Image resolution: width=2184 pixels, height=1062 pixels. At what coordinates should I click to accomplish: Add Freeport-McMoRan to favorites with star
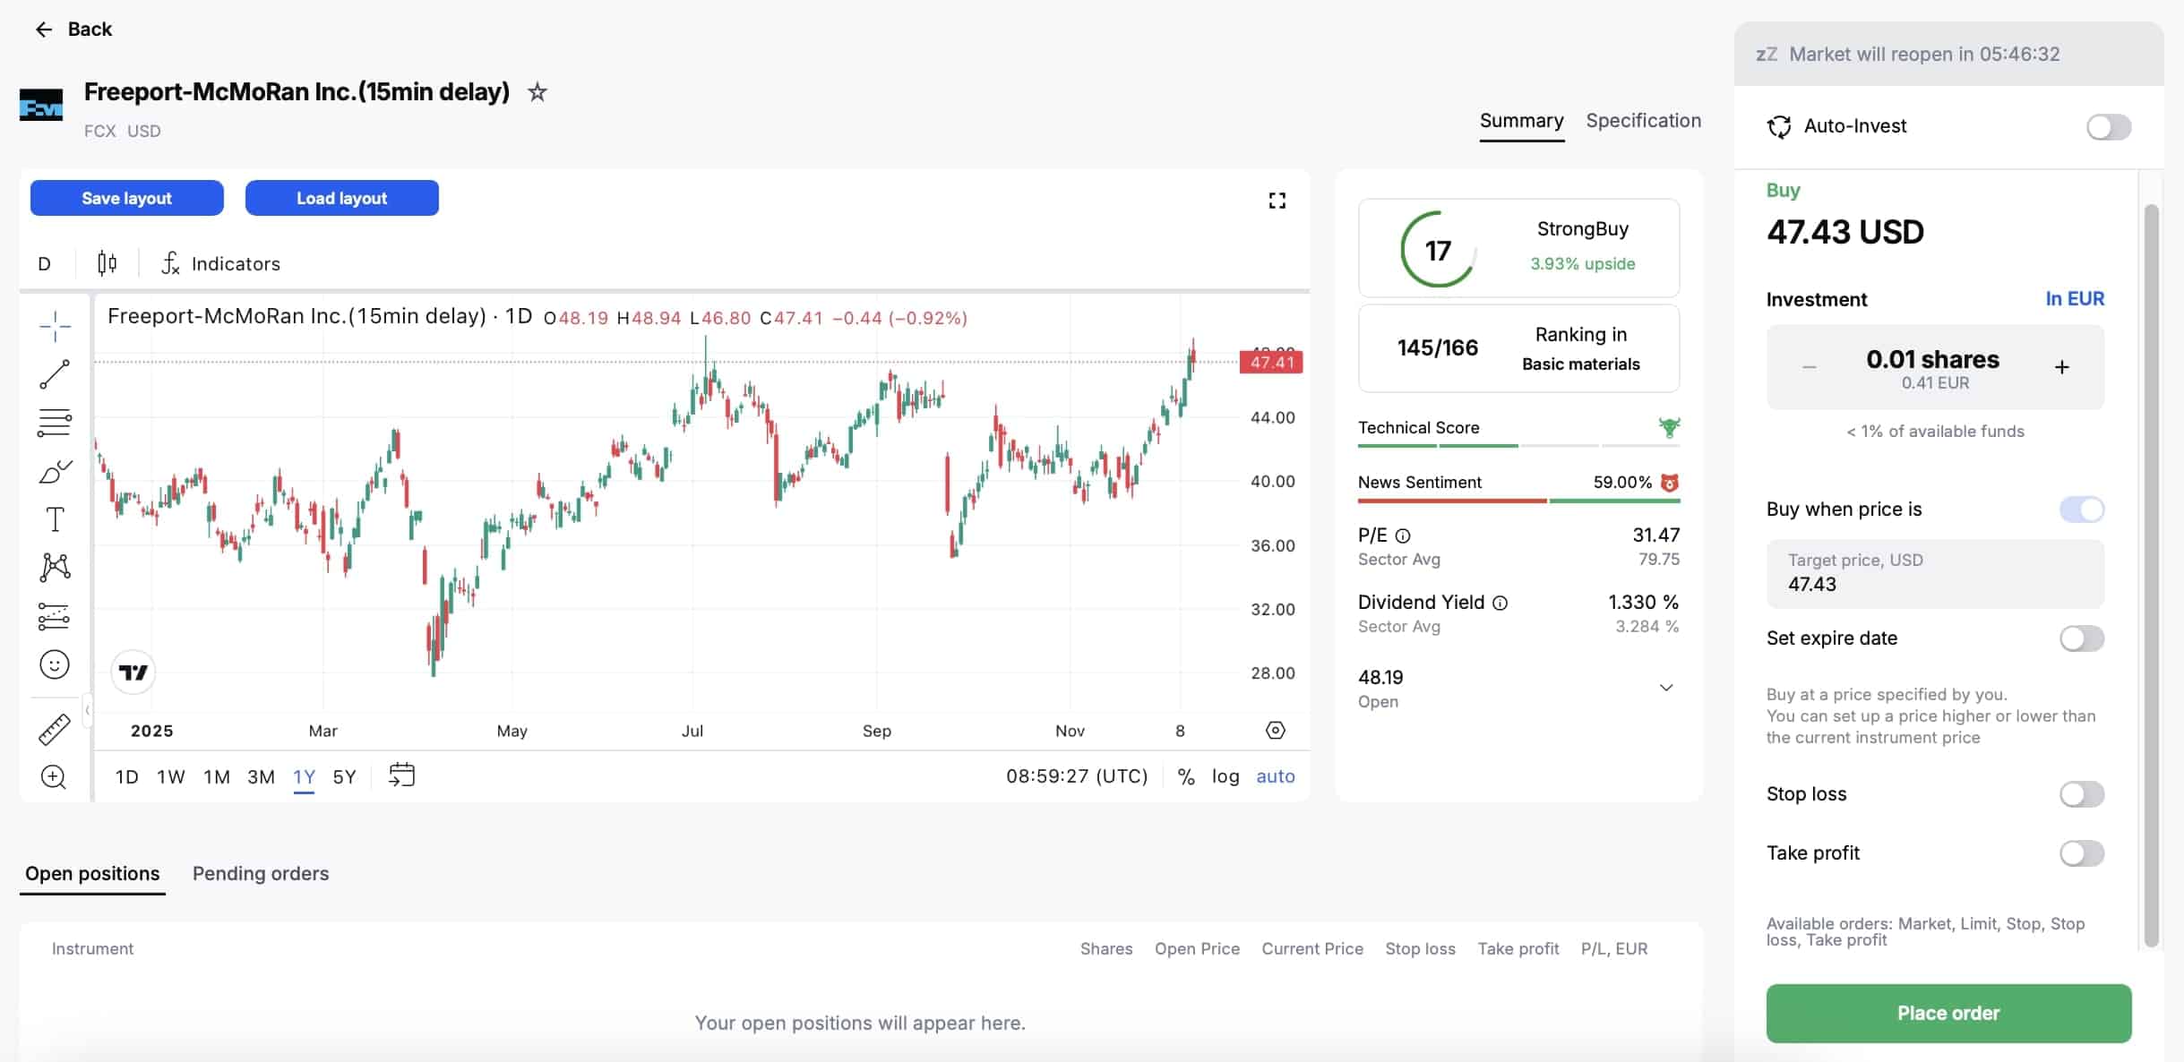pyautogui.click(x=537, y=92)
